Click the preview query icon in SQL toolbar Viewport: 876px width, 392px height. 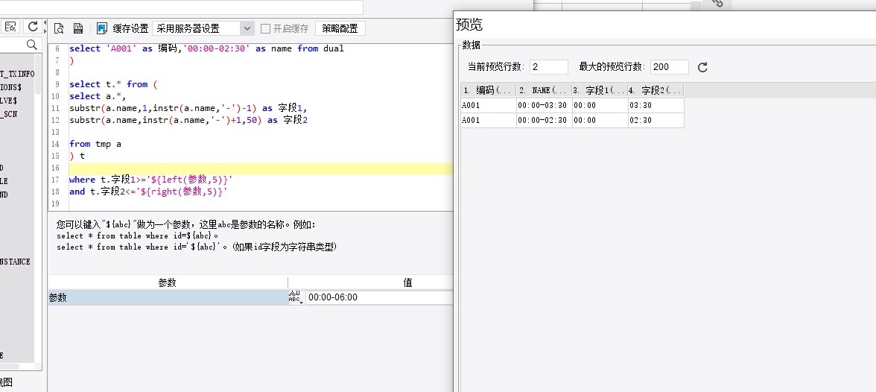(60, 28)
